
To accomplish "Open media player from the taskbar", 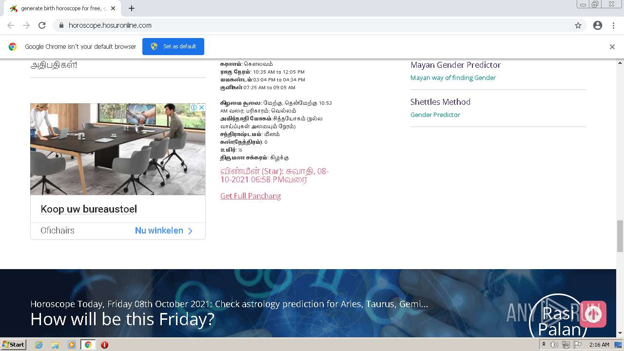I will (72, 345).
